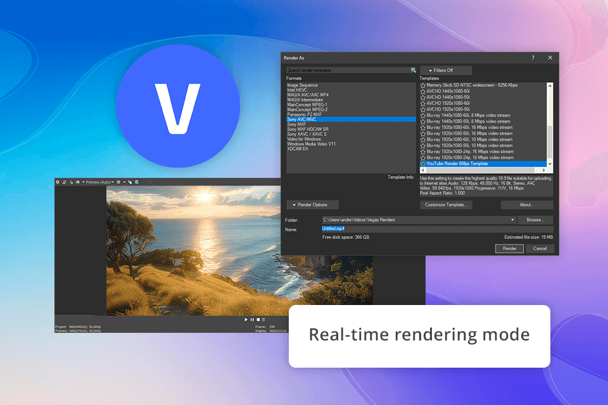608x405 pixels.
Task: Cancel the Render As dialog
Action: point(540,249)
